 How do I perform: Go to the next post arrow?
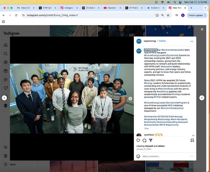(x=202, y=98)
